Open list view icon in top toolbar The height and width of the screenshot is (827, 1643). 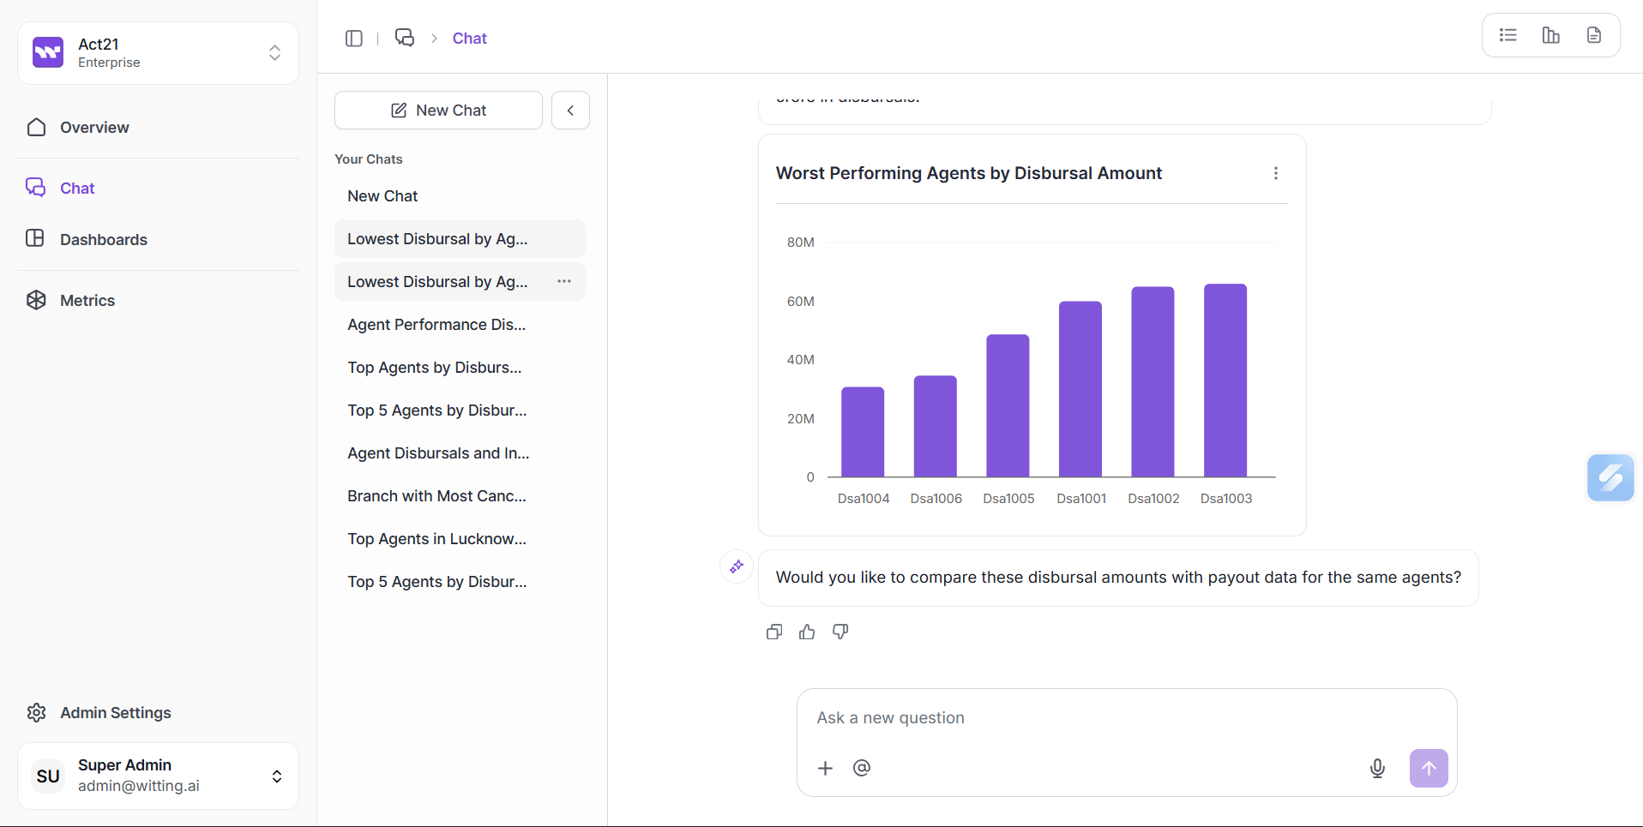click(1508, 35)
